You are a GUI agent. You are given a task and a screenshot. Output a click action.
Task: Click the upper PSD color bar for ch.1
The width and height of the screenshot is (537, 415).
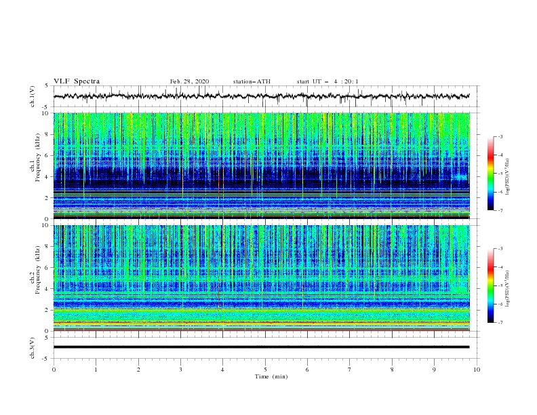pyautogui.click(x=490, y=174)
